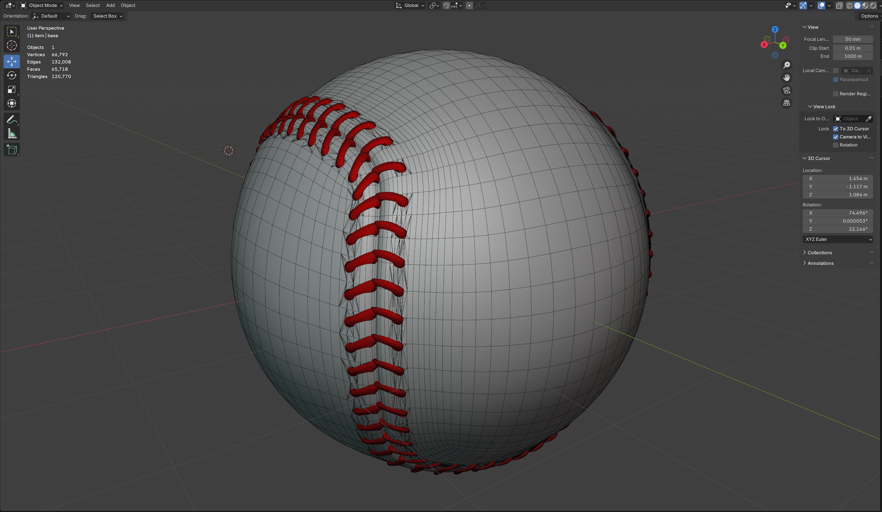Image resolution: width=882 pixels, height=512 pixels.
Task: Open the Add menu
Action: click(x=110, y=5)
